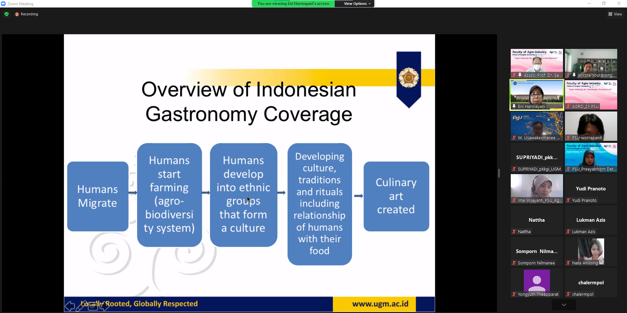
Task: Select the pen annotation tool on slide
Action: (81, 306)
